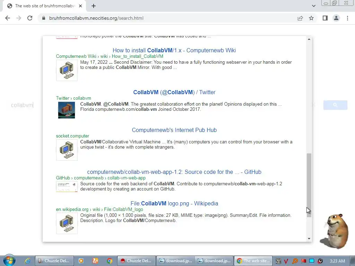
Task: Click the blue search magnifier button
Action: (x=335, y=105)
